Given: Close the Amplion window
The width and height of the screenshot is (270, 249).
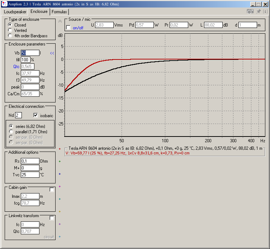Looking at the screenshot, I should click(265, 4).
